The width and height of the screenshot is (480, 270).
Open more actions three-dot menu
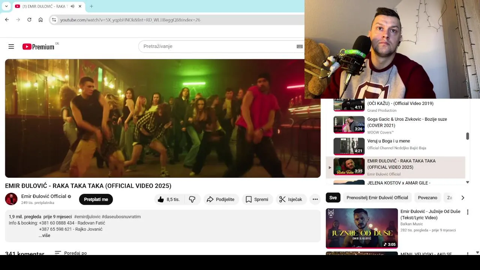pyautogui.click(x=315, y=199)
